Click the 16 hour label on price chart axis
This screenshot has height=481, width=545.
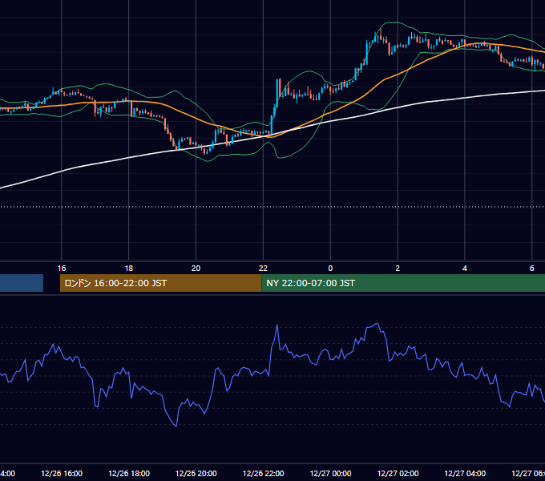(62, 269)
